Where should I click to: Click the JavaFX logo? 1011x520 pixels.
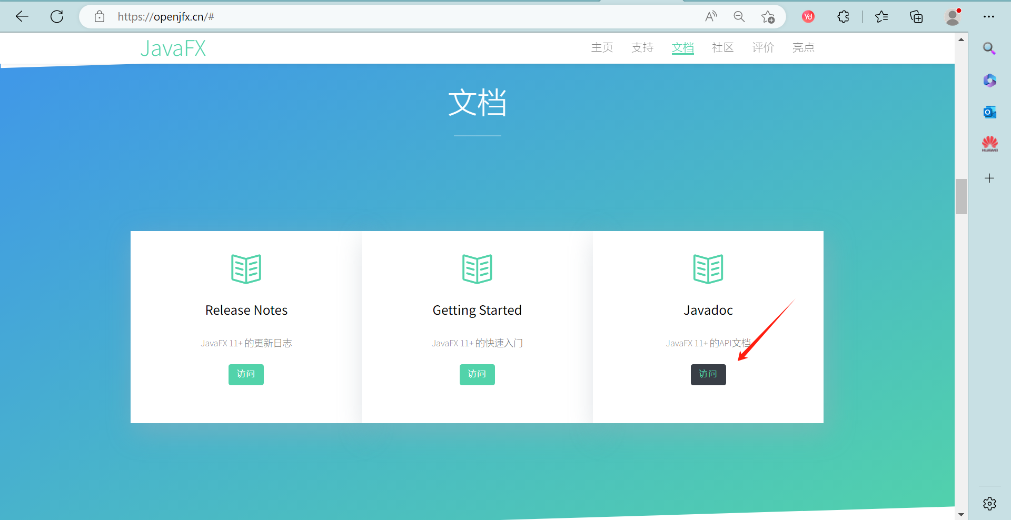click(x=173, y=48)
